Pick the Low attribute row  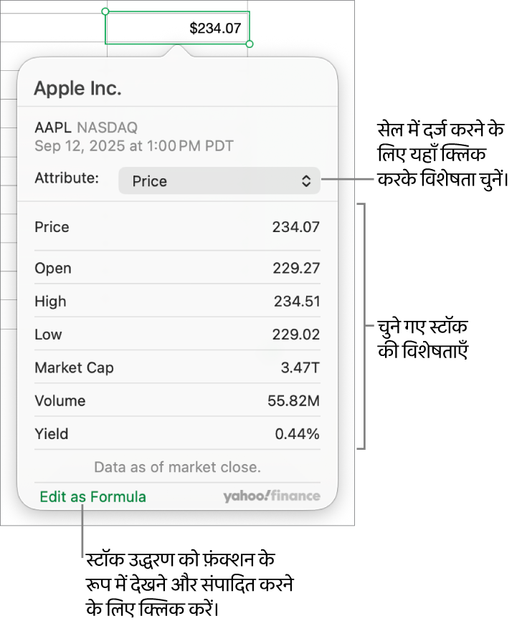177,334
